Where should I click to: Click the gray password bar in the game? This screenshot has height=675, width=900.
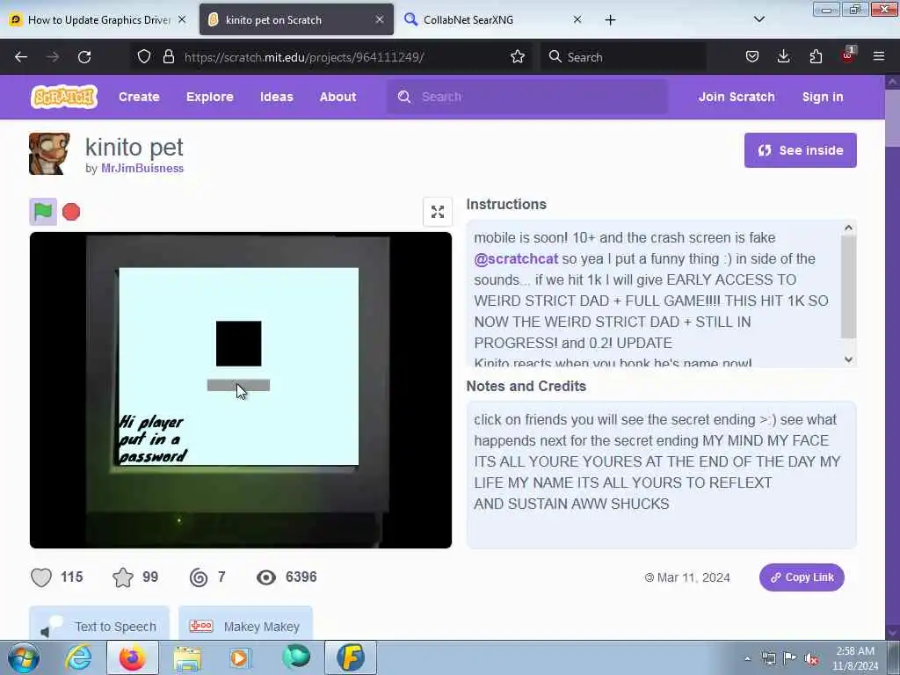(x=238, y=385)
